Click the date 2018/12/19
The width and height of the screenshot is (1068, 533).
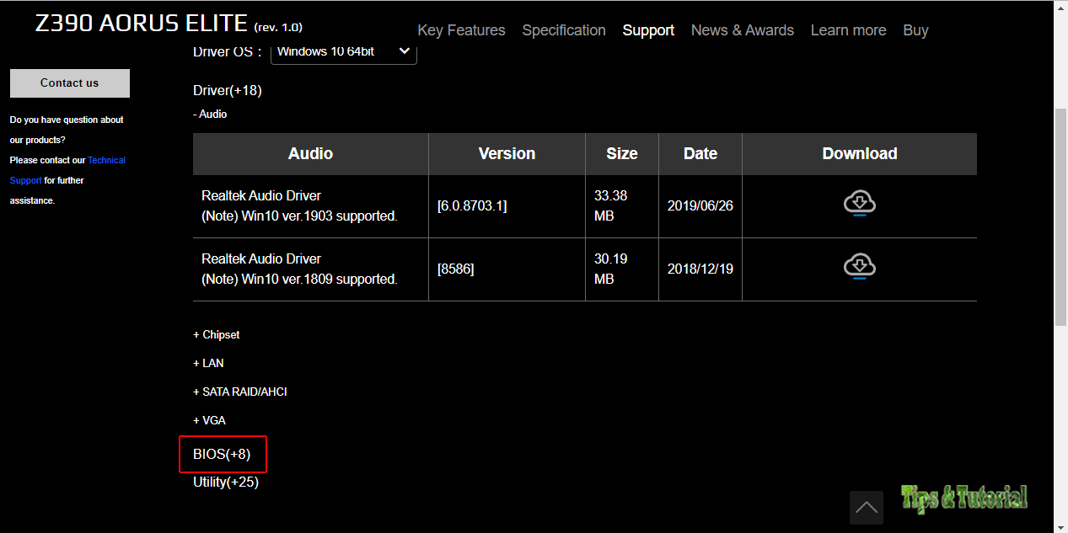click(700, 269)
